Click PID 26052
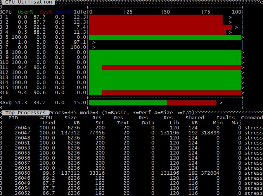The height and width of the screenshot is (196, 263). pos(22,193)
